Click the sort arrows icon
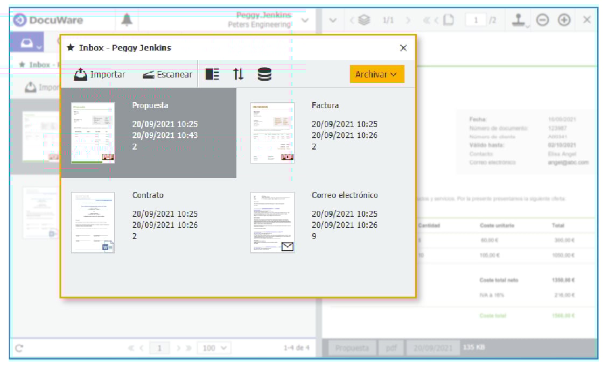 [238, 75]
